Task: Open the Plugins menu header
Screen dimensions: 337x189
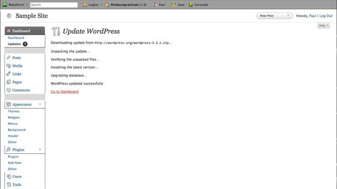Action: click(18, 150)
